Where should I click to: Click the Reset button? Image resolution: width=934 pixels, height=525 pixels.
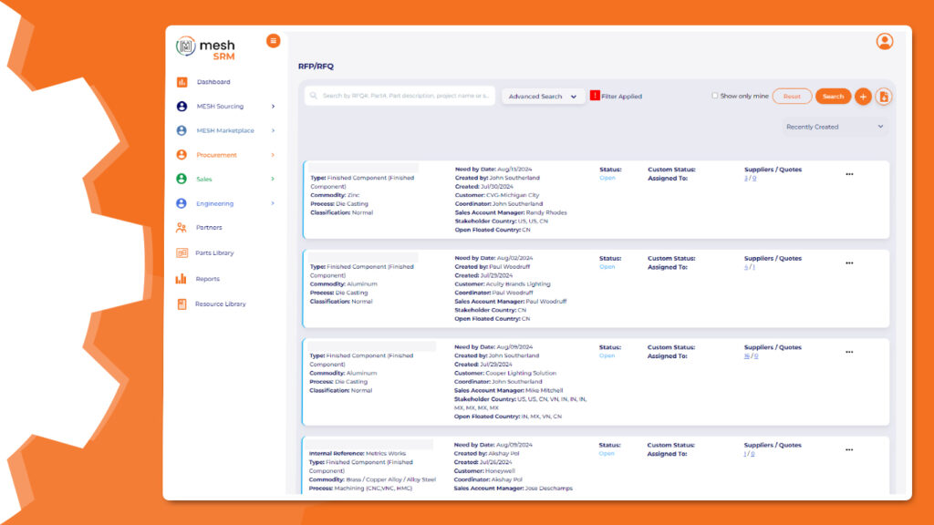coord(792,97)
